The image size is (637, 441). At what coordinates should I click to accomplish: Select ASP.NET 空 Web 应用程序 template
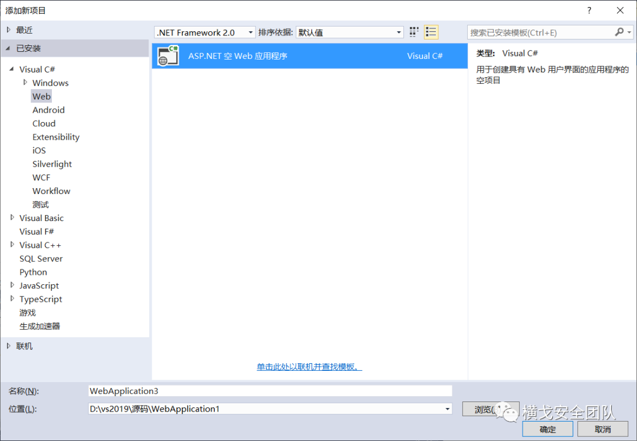click(310, 56)
